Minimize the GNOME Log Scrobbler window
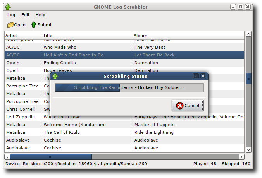The height and width of the screenshot is (178, 262). click(233, 7)
